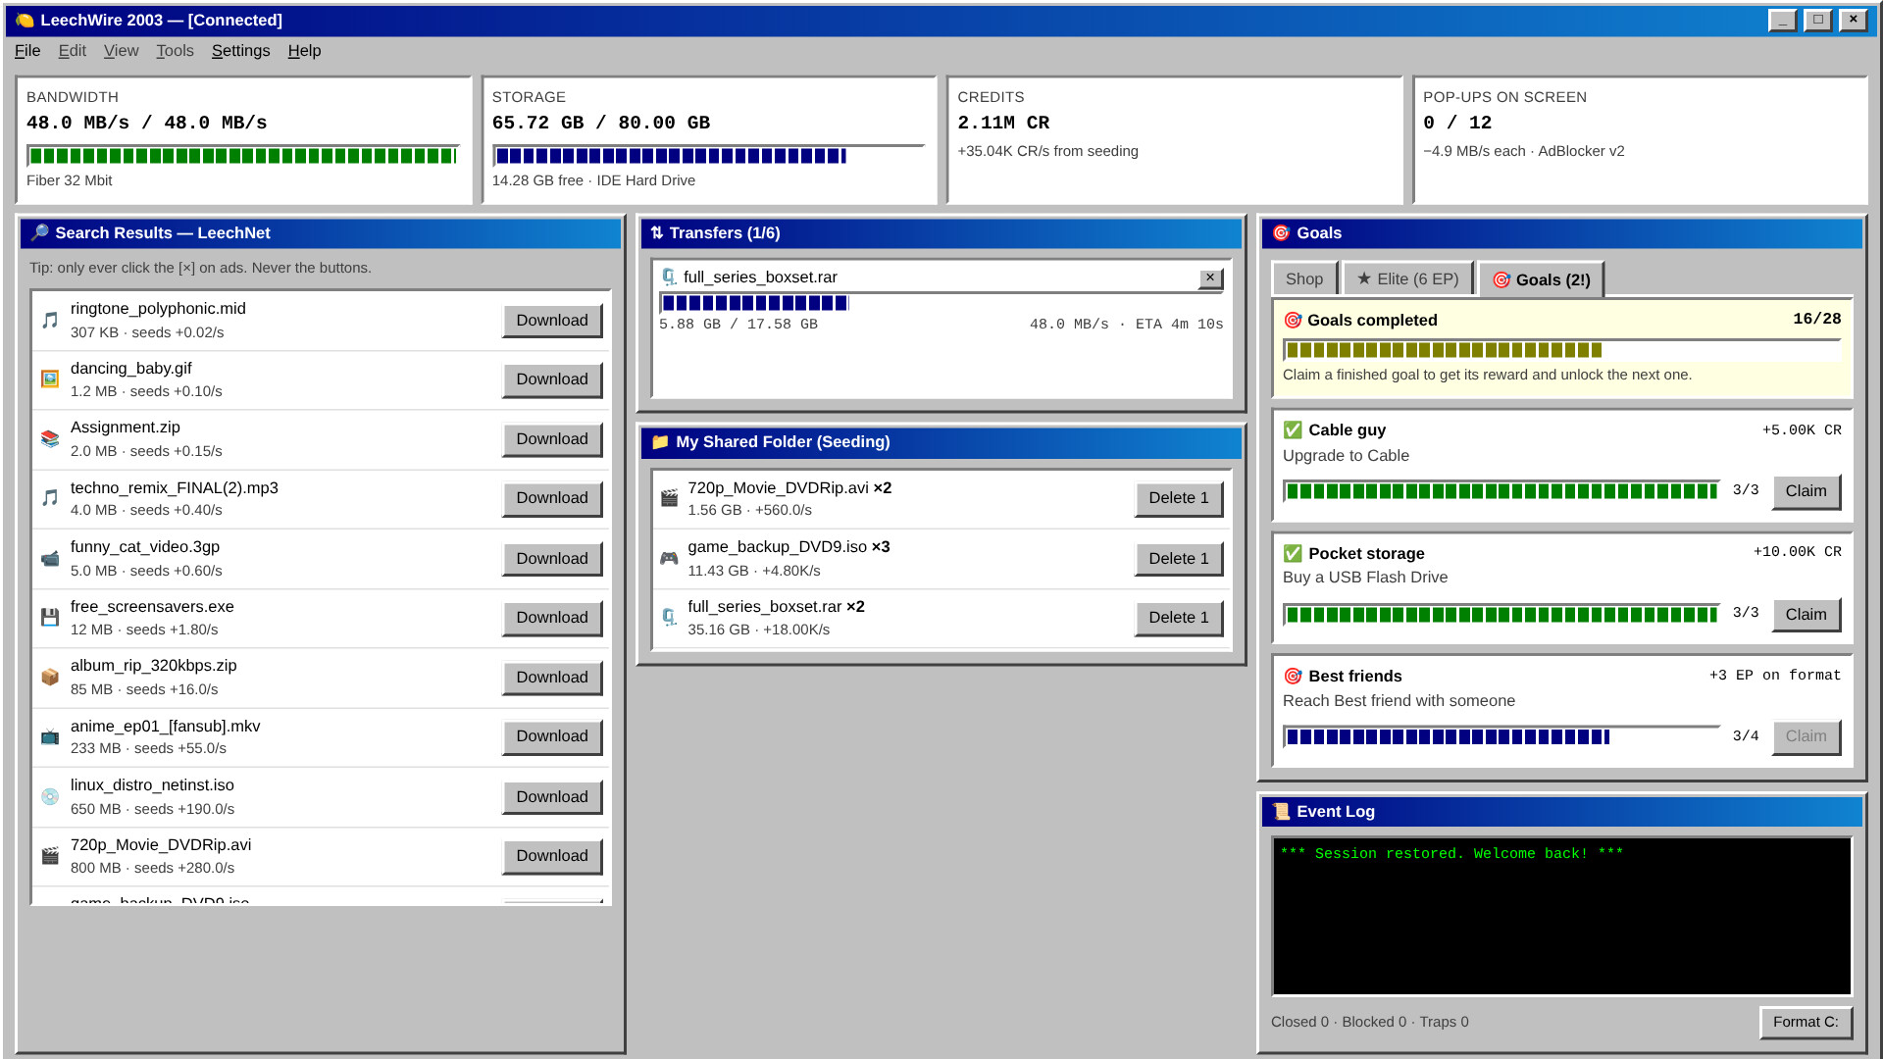Click the Goals completed 16/28 progress bar
The width and height of the screenshot is (1883, 1059).
(x=1561, y=350)
